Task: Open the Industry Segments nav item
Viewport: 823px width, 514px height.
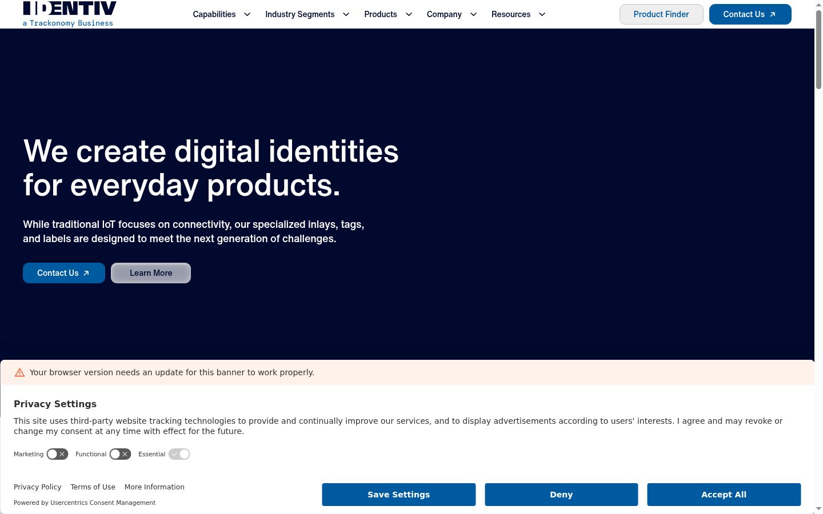Action: (x=300, y=14)
